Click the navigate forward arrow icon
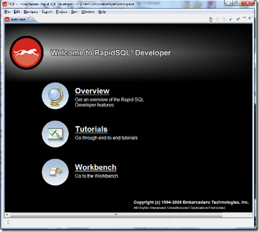Viewport: 259px width, 232px height. point(224,19)
